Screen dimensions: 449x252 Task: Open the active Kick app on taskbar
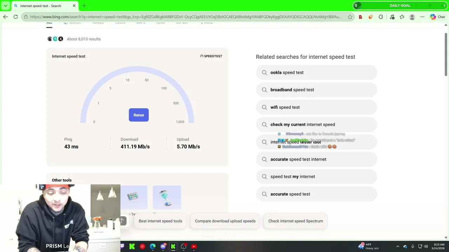173,246
